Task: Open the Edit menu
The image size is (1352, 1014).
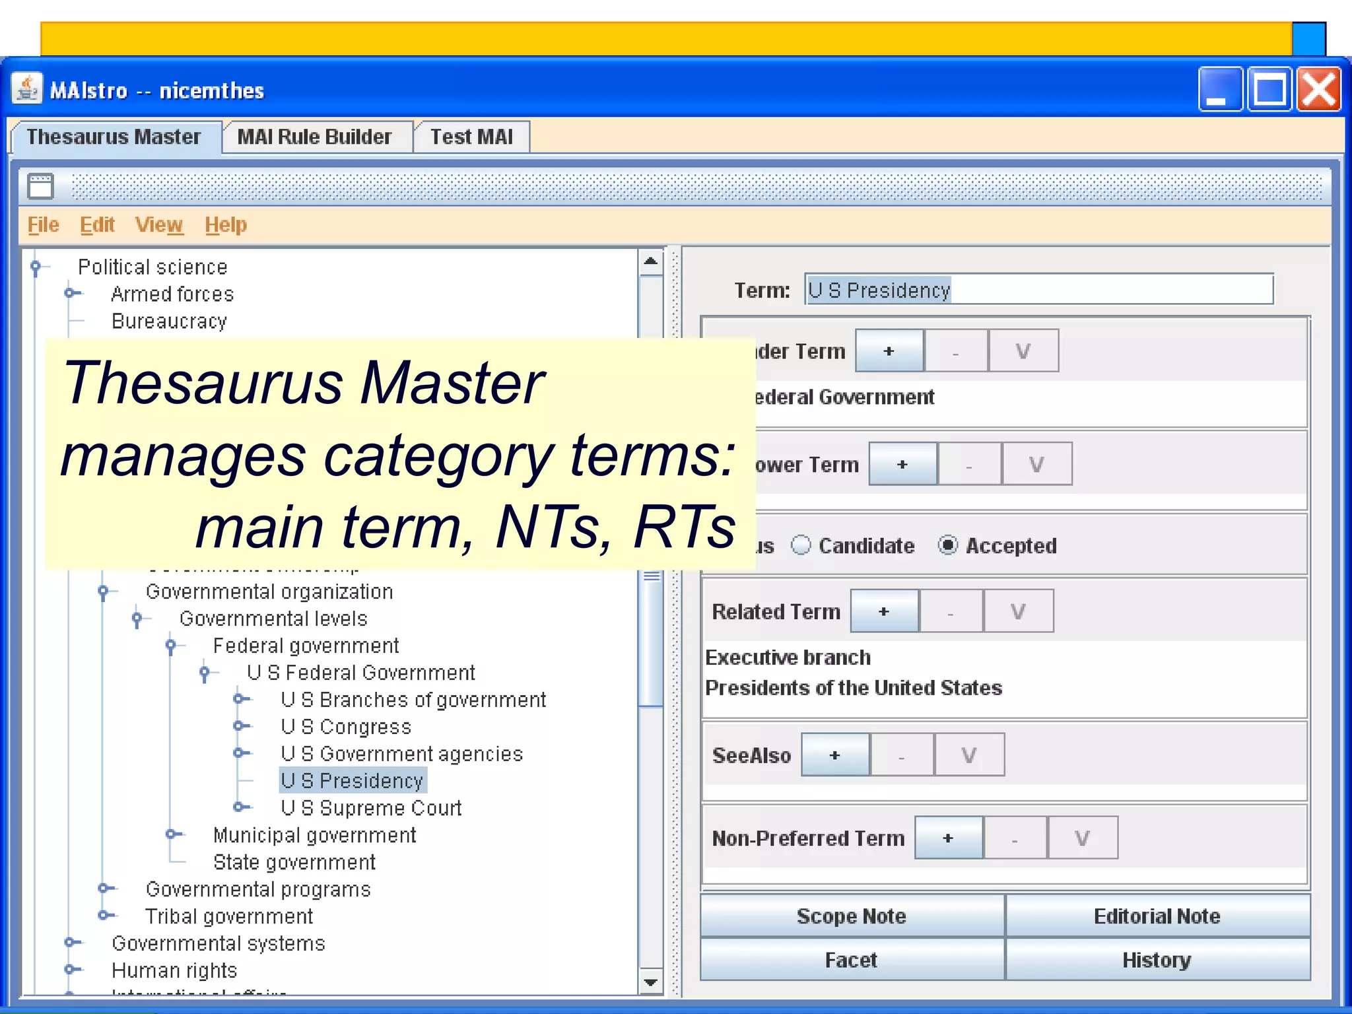Action: point(98,225)
